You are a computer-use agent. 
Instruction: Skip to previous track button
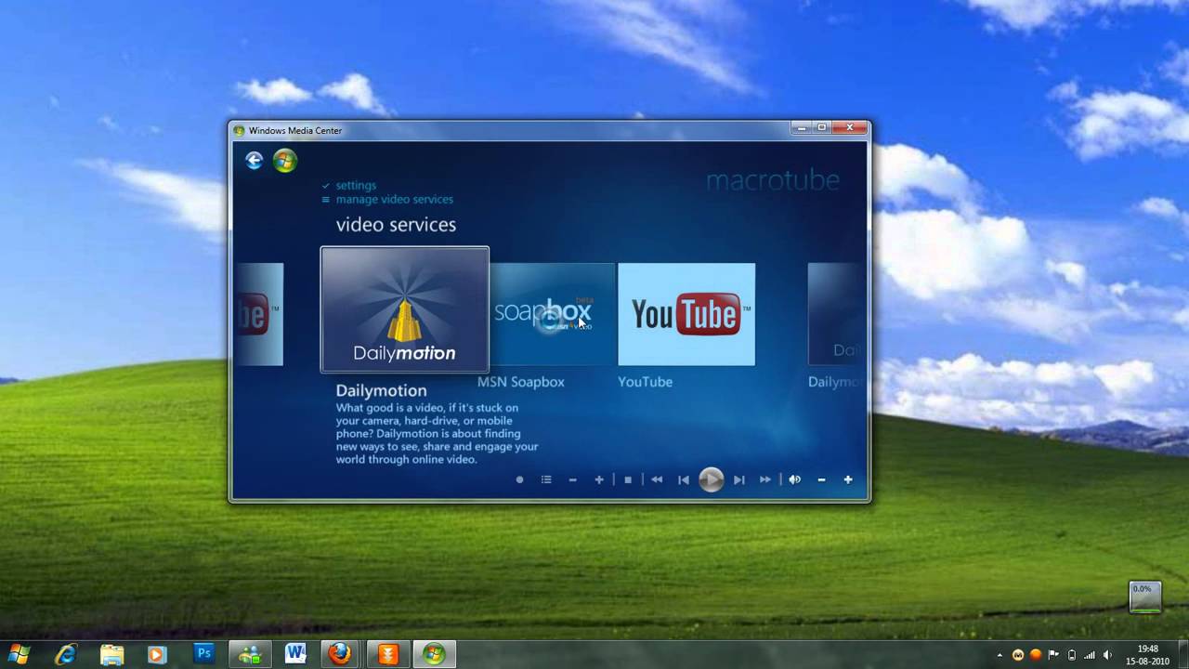(x=684, y=479)
